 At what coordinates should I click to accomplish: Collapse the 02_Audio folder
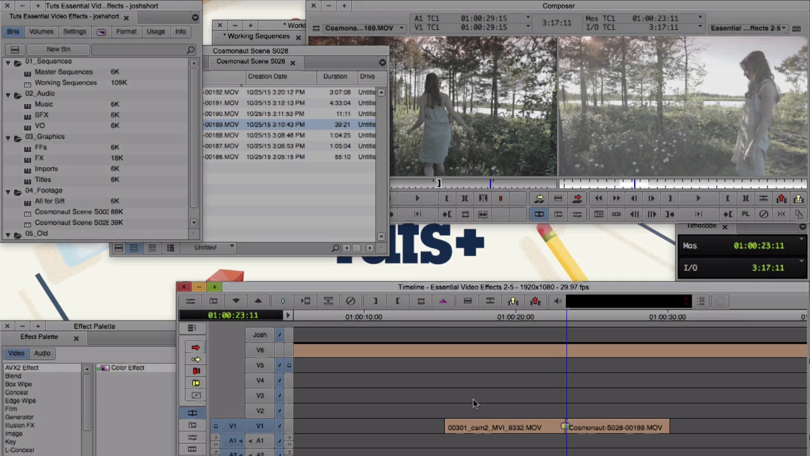pyautogui.click(x=8, y=94)
